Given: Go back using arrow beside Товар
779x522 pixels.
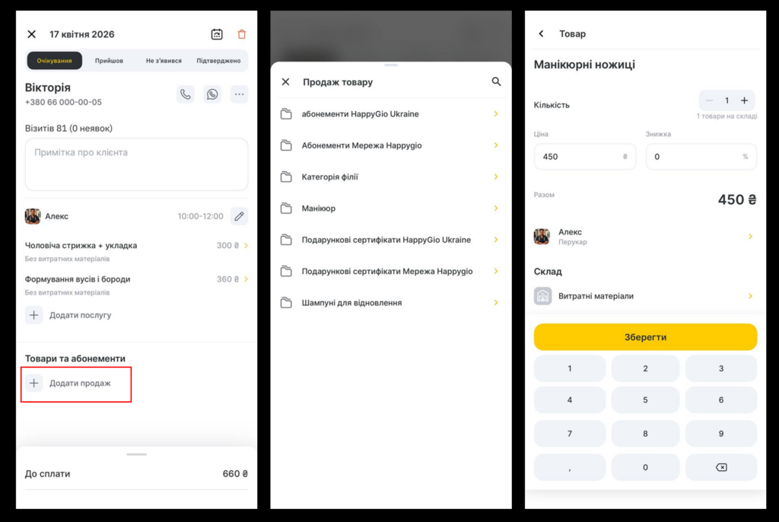Looking at the screenshot, I should coord(541,33).
